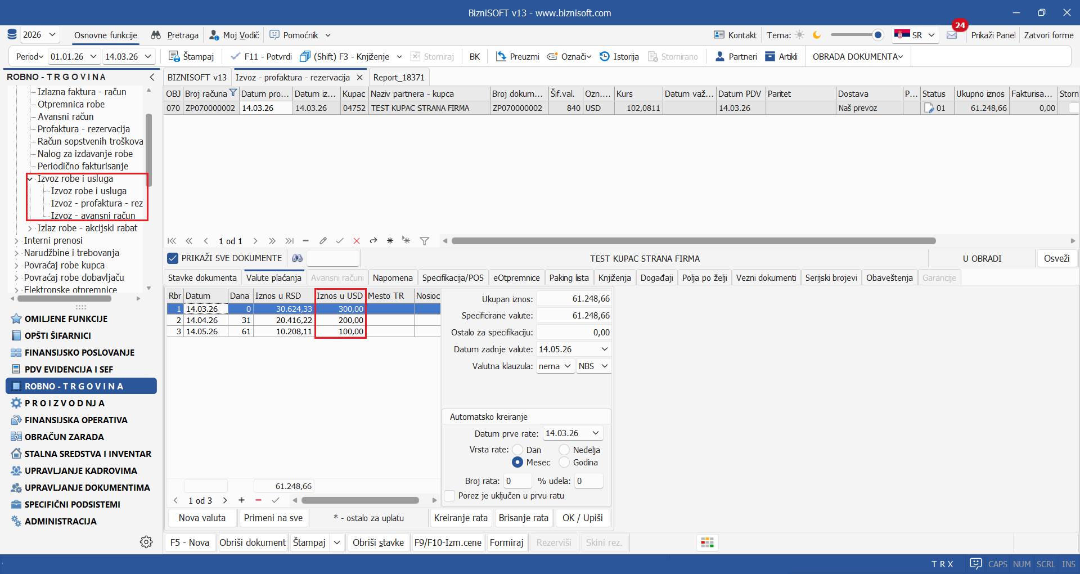Click the Kreiranje rata button
The image size is (1080, 574).
461,518
